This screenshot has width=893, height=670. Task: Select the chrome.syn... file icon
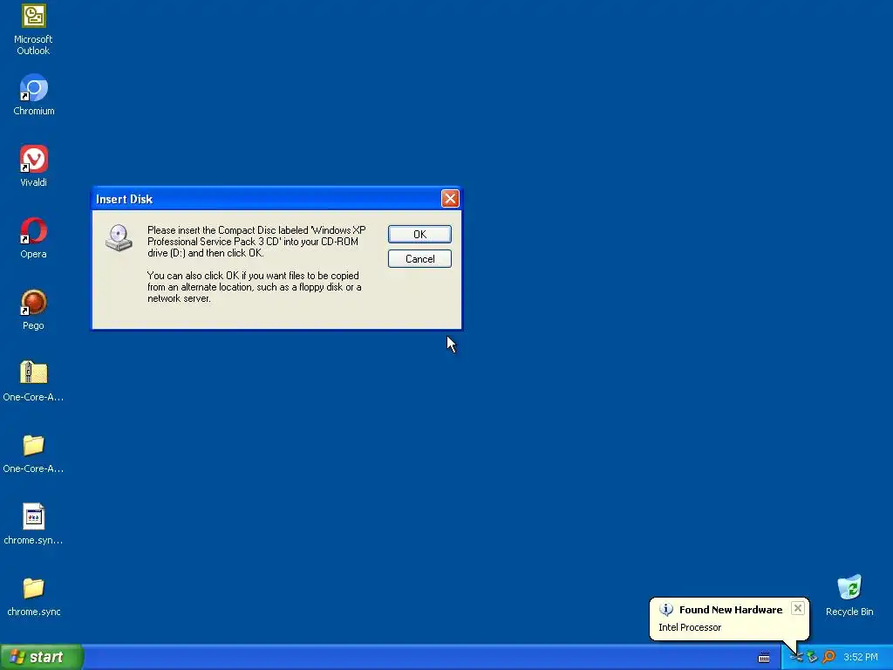click(34, 516)
